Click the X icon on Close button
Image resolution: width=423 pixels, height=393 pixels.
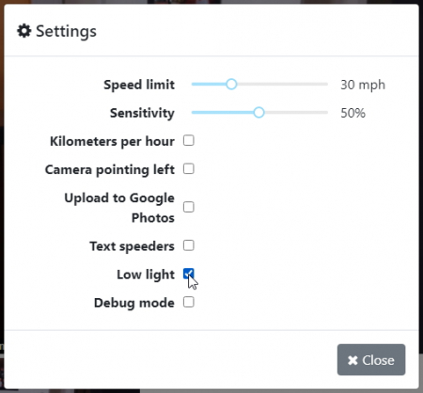(x=352, y=360)
